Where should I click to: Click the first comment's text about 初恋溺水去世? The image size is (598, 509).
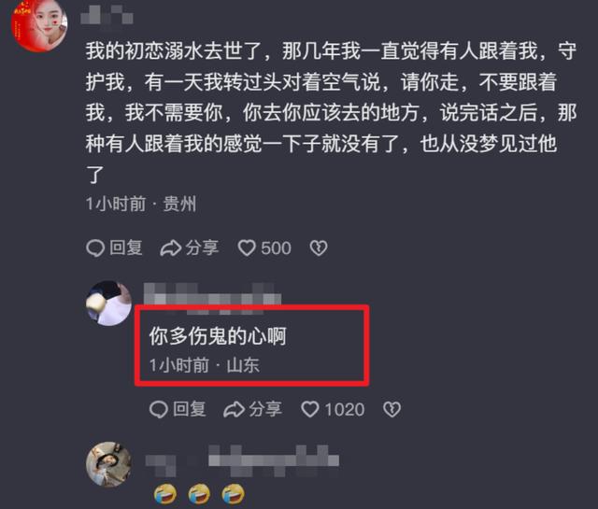coord(331,112)
